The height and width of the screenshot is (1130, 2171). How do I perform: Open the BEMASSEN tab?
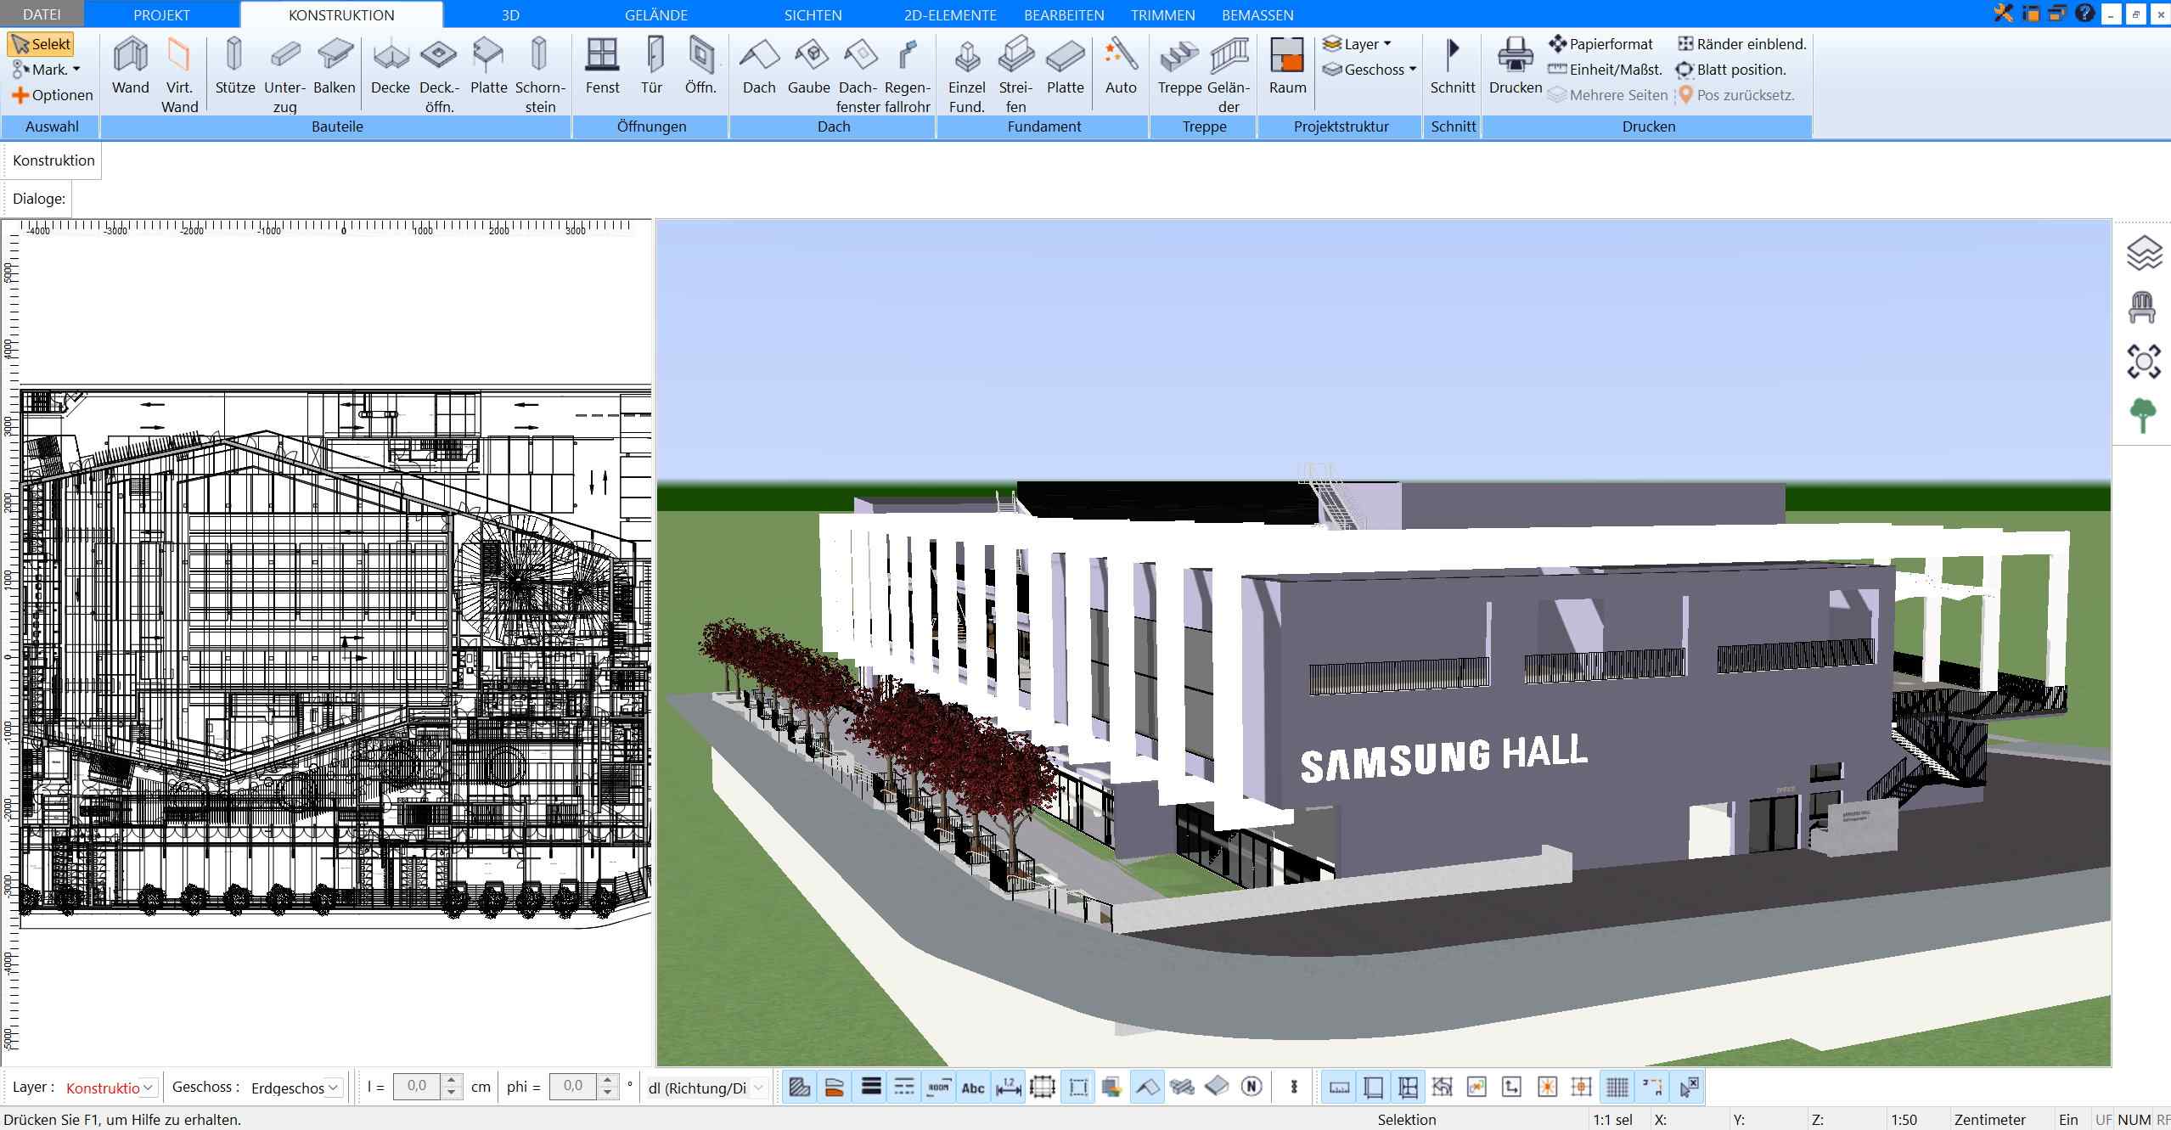pos(1257,14)
